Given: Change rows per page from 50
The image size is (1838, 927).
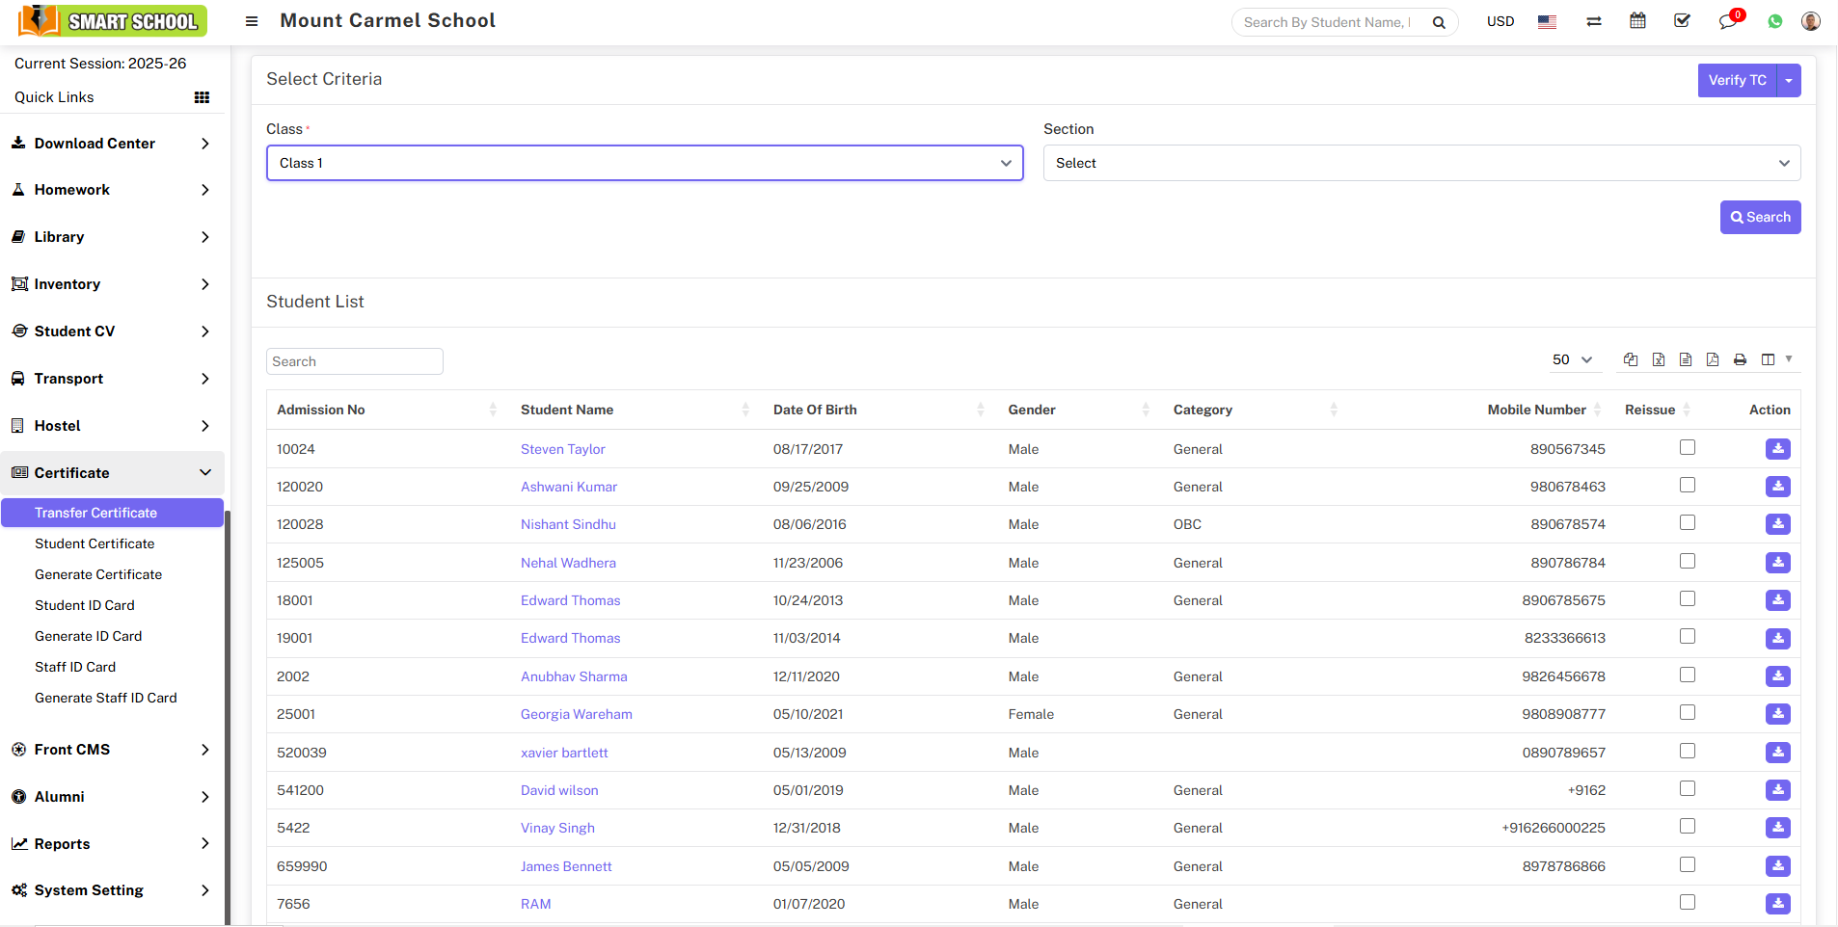Looking at the screenshot, I should click(x=1572, y=359).
